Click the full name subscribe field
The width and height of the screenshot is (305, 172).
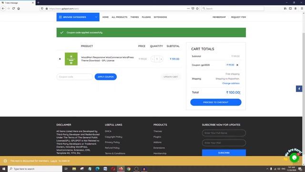point(224,133)
